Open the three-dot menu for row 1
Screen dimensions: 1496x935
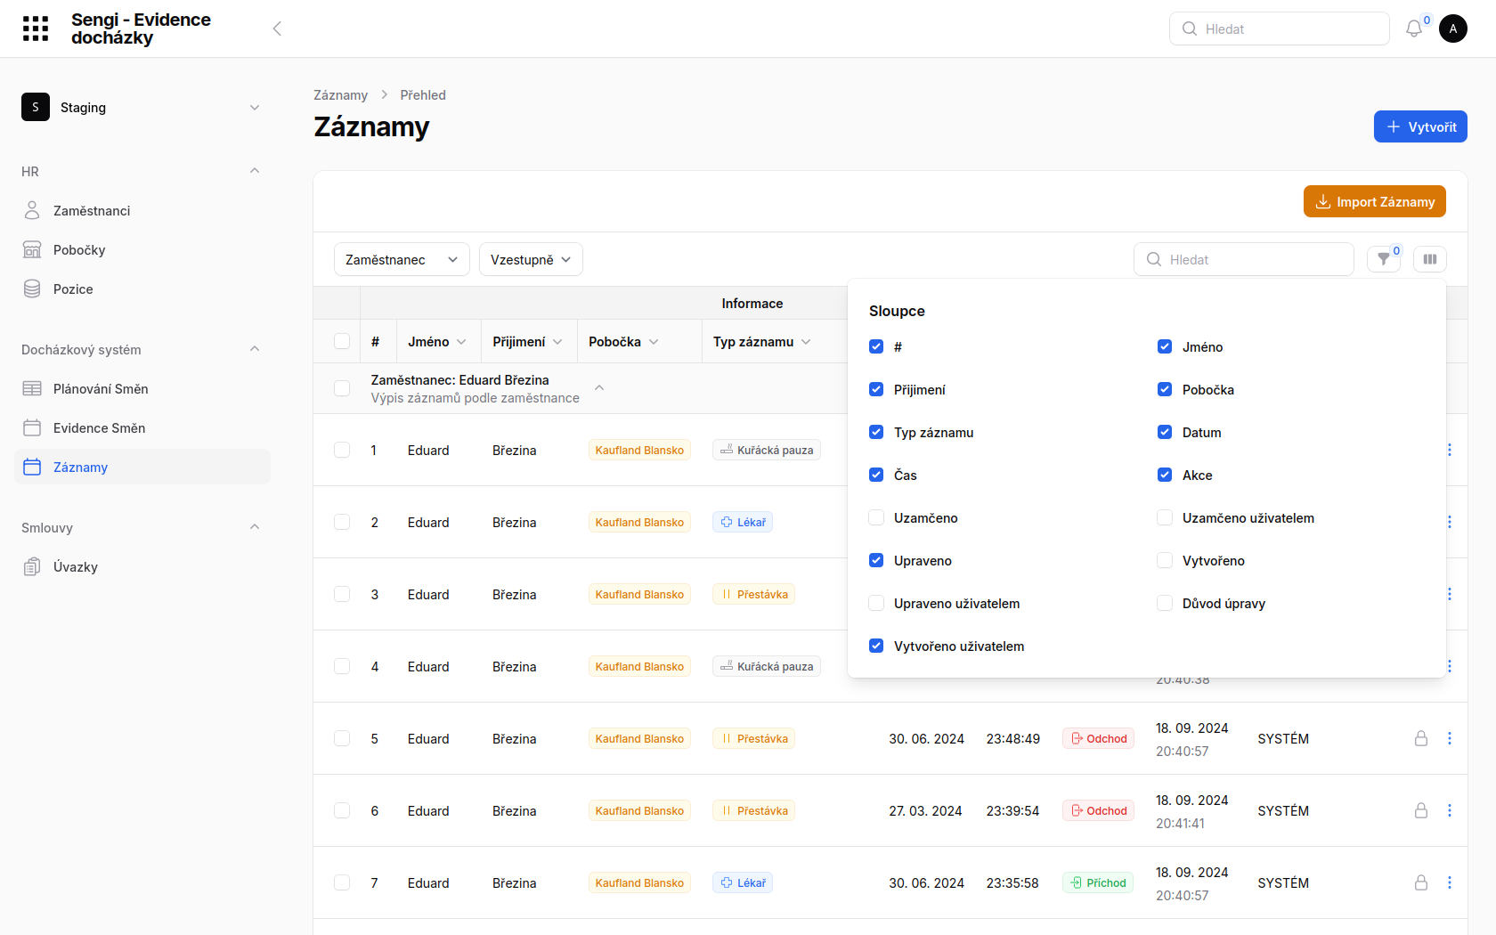click(x=1450, y=450)
